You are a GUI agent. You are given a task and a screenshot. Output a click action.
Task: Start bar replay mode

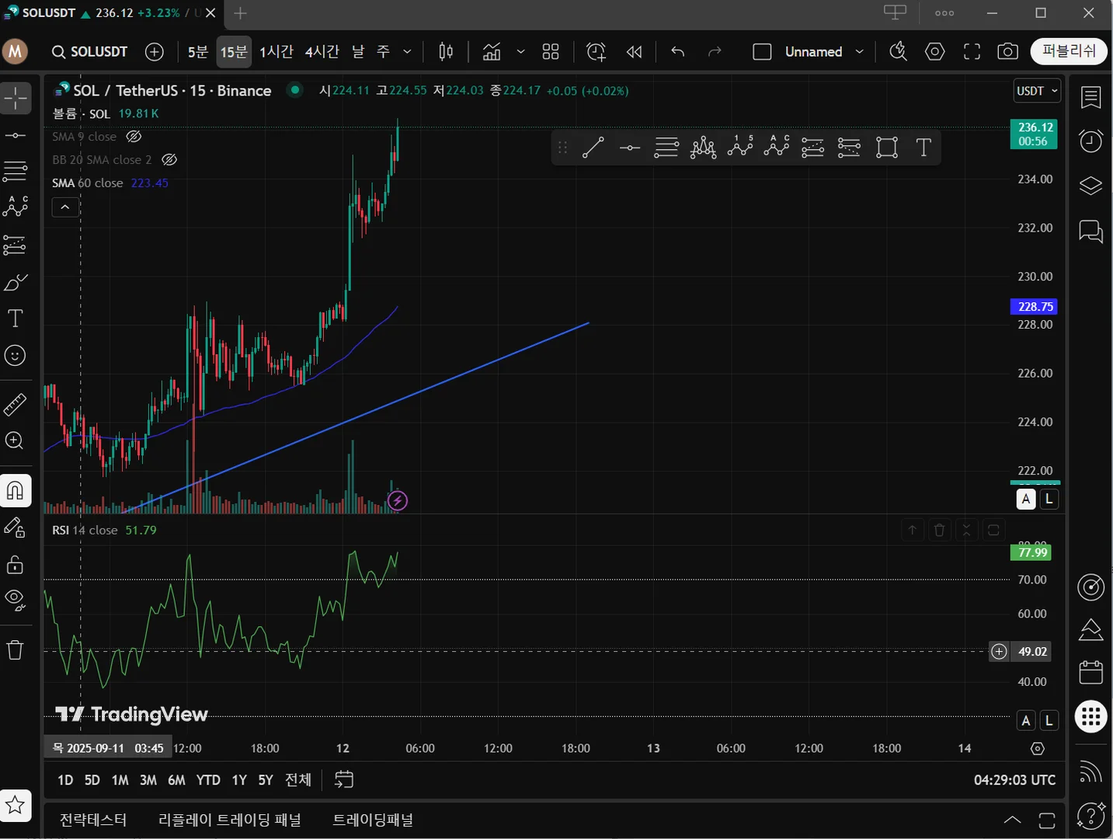tap(635, 52)
